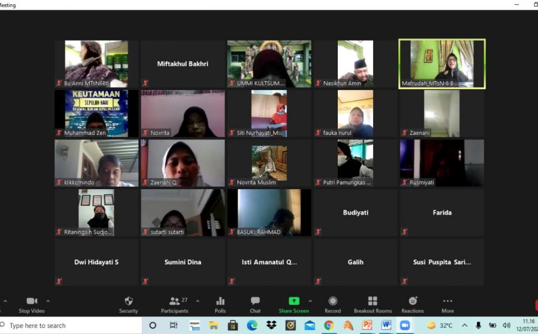This screenshot has width=538, height=334.
Task: Open Breakout Rooms
Action: coord(372,301)
